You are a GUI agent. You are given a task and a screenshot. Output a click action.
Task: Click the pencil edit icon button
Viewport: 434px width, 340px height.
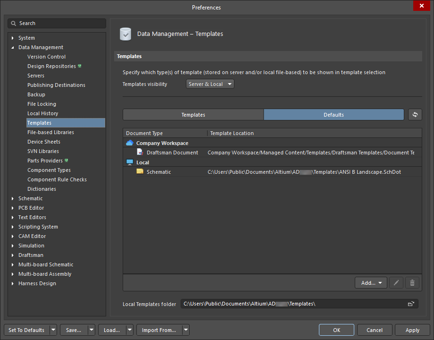click(x=396, y=283)
